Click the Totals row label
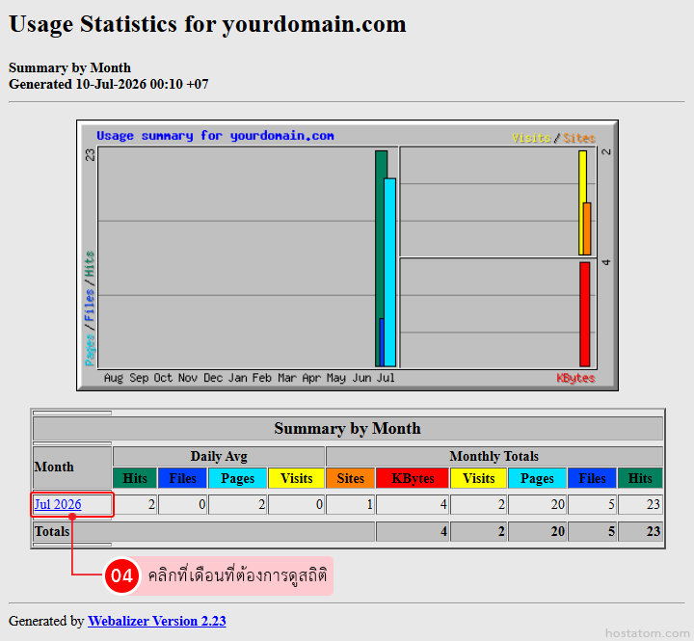This screenshot has width=694, height=641. tap(52, 531)
